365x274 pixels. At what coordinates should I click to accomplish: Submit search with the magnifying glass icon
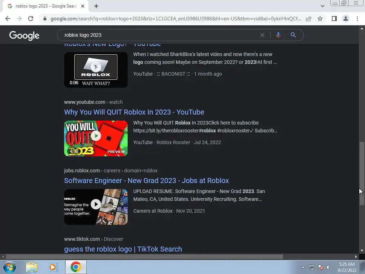[293, 35]
